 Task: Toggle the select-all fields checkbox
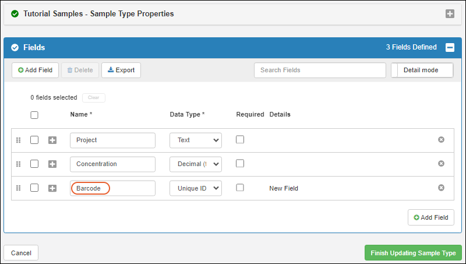[x=34, y=115]
